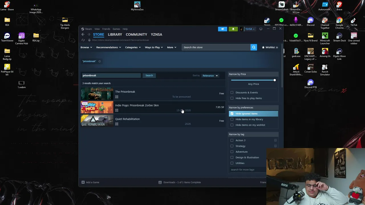Open the Games menu

[x=116, y=29]
